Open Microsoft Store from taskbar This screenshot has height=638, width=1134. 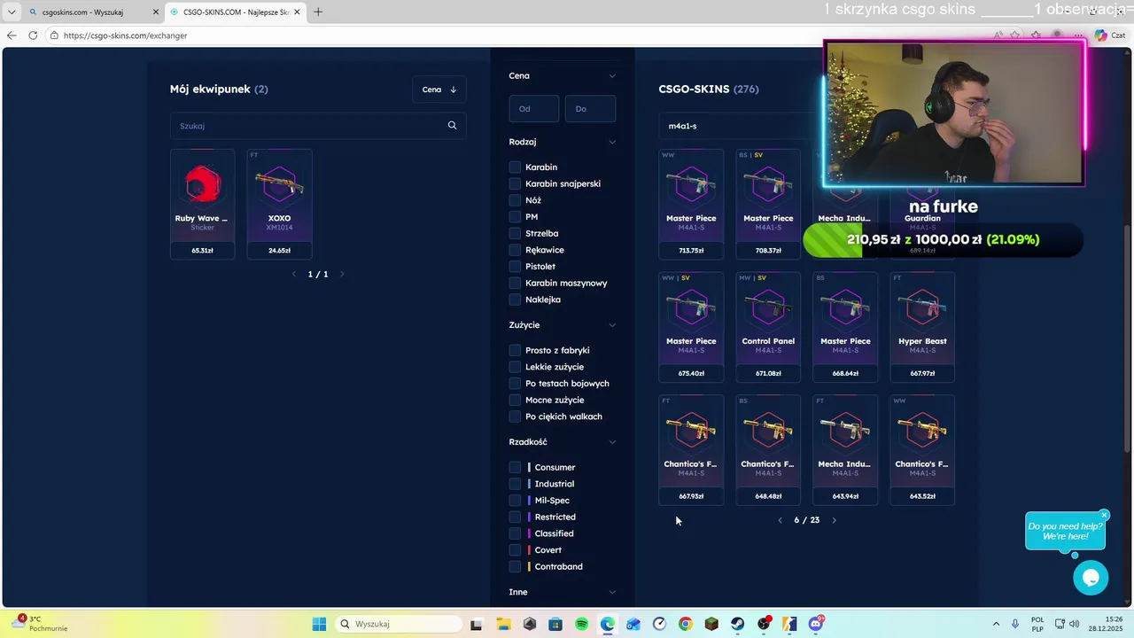click(555, 624)
